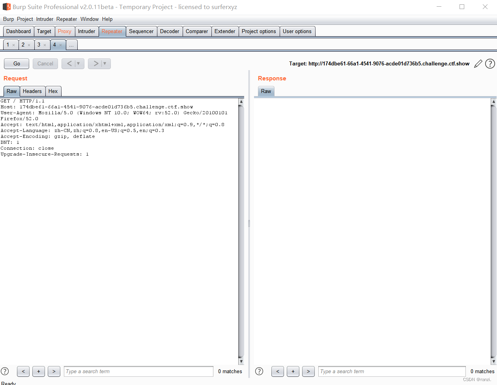Expand the forward history dropdown arrow
497x385 pixels.
(x=105, y=63)
